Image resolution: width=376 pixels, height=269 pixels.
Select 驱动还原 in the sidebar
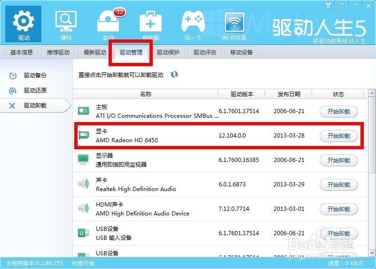click(35, 91)
